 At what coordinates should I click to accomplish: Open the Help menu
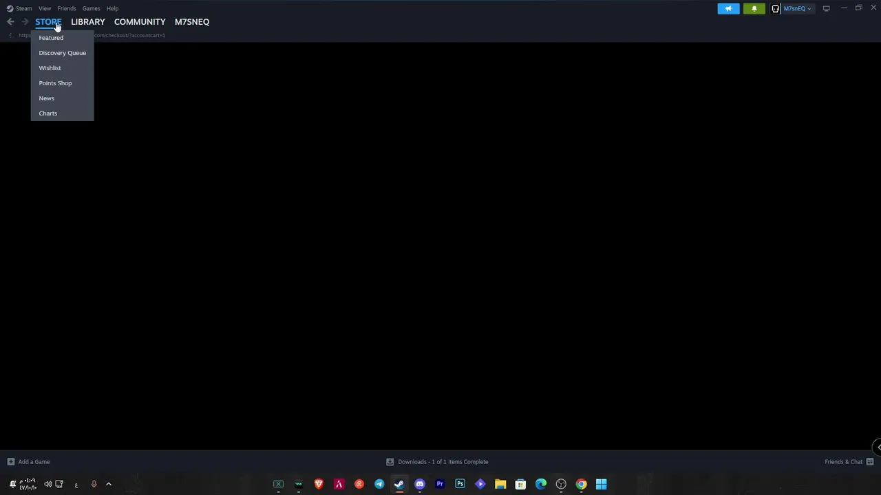pyautogui.click(x=112, y=8)
